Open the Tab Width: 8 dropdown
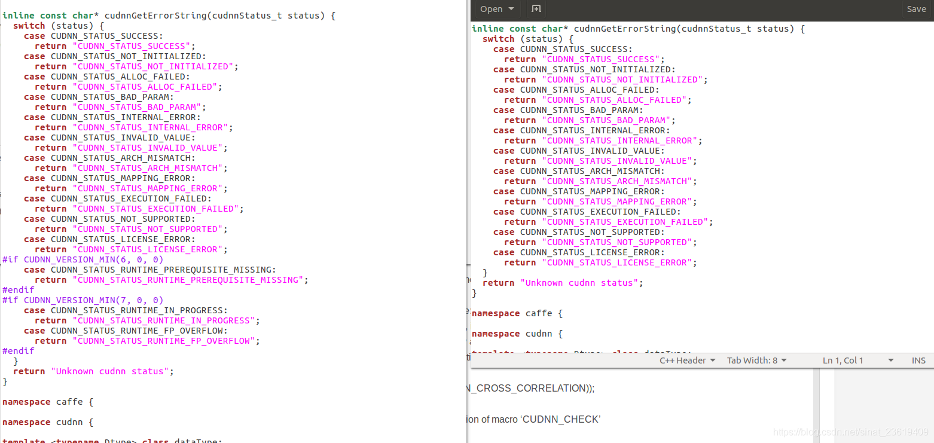Screen dimensions: 934x443 pos(756,360)
